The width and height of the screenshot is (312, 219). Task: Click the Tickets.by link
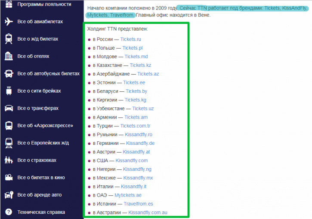tap(136, 91)
